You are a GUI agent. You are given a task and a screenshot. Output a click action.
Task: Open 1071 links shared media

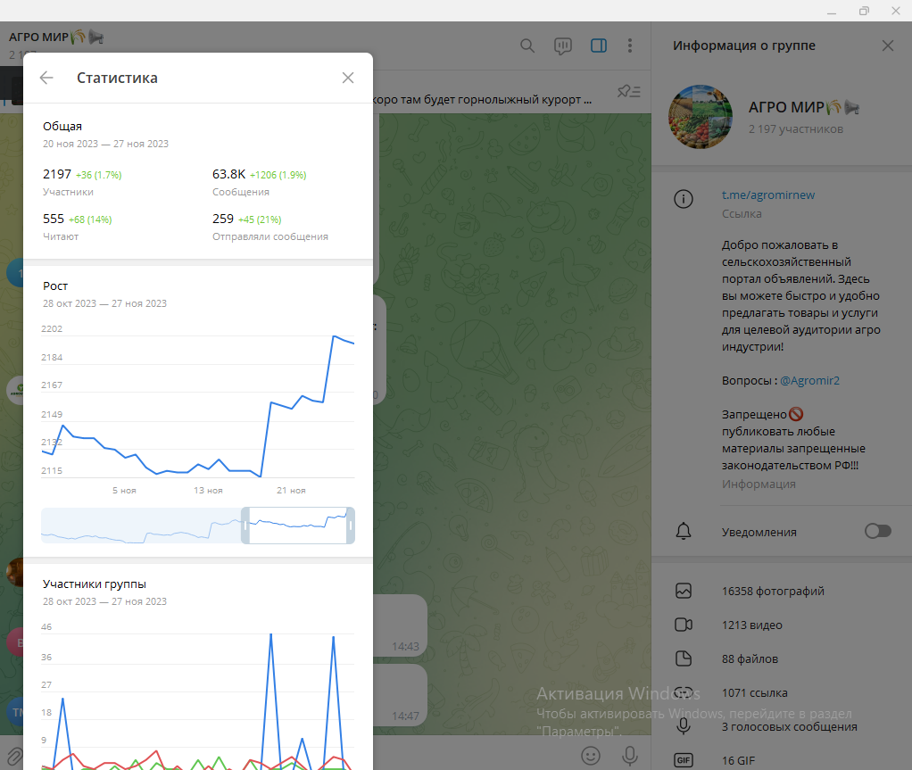pos(754,692)
